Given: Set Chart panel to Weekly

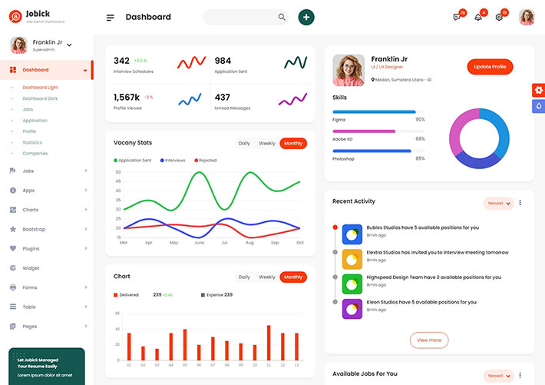Looking at the screenshot, I should tap(266, 277).
